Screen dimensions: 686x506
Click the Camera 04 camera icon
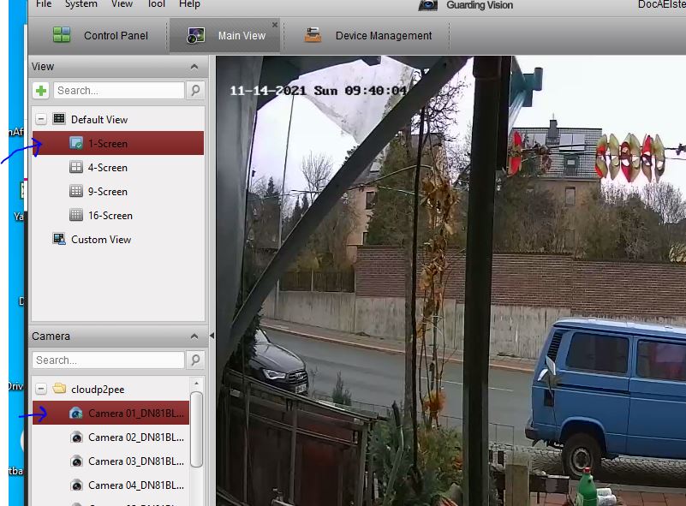(x=76, y=485)
